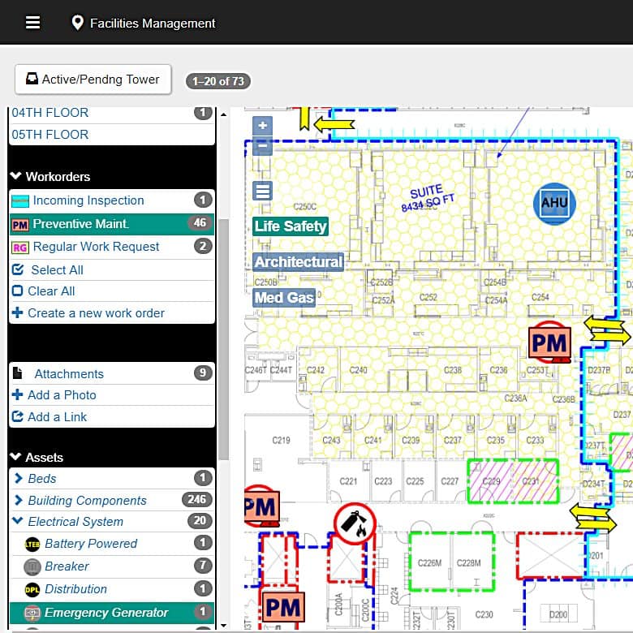This screenshot has height=633, width=633.
Task: Click the PM marker near C253T
Action: [x=549, y=342]
